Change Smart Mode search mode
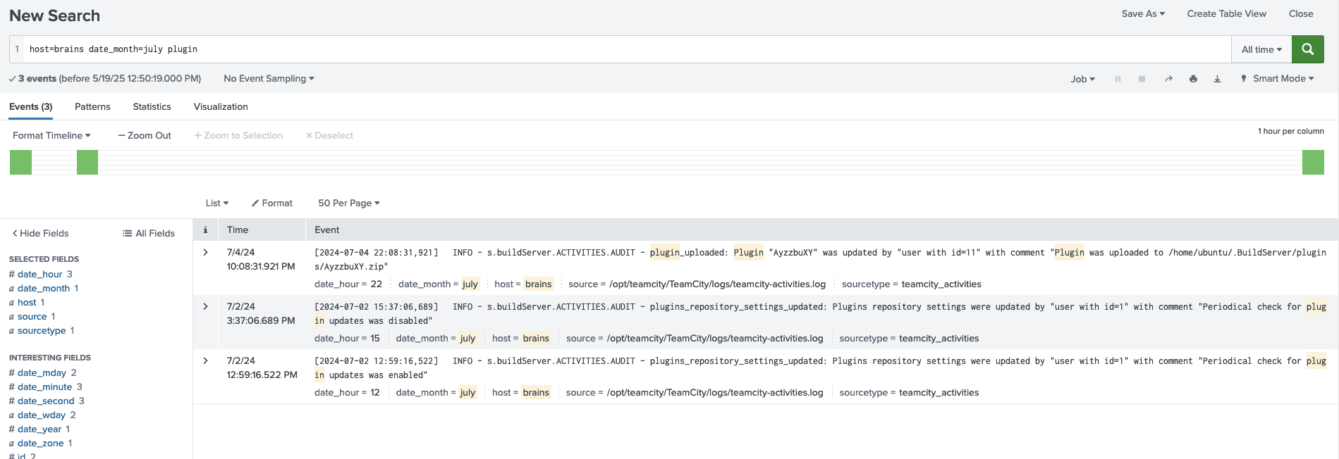The width and height of the screenshot is (1339, 459). 1278,78
